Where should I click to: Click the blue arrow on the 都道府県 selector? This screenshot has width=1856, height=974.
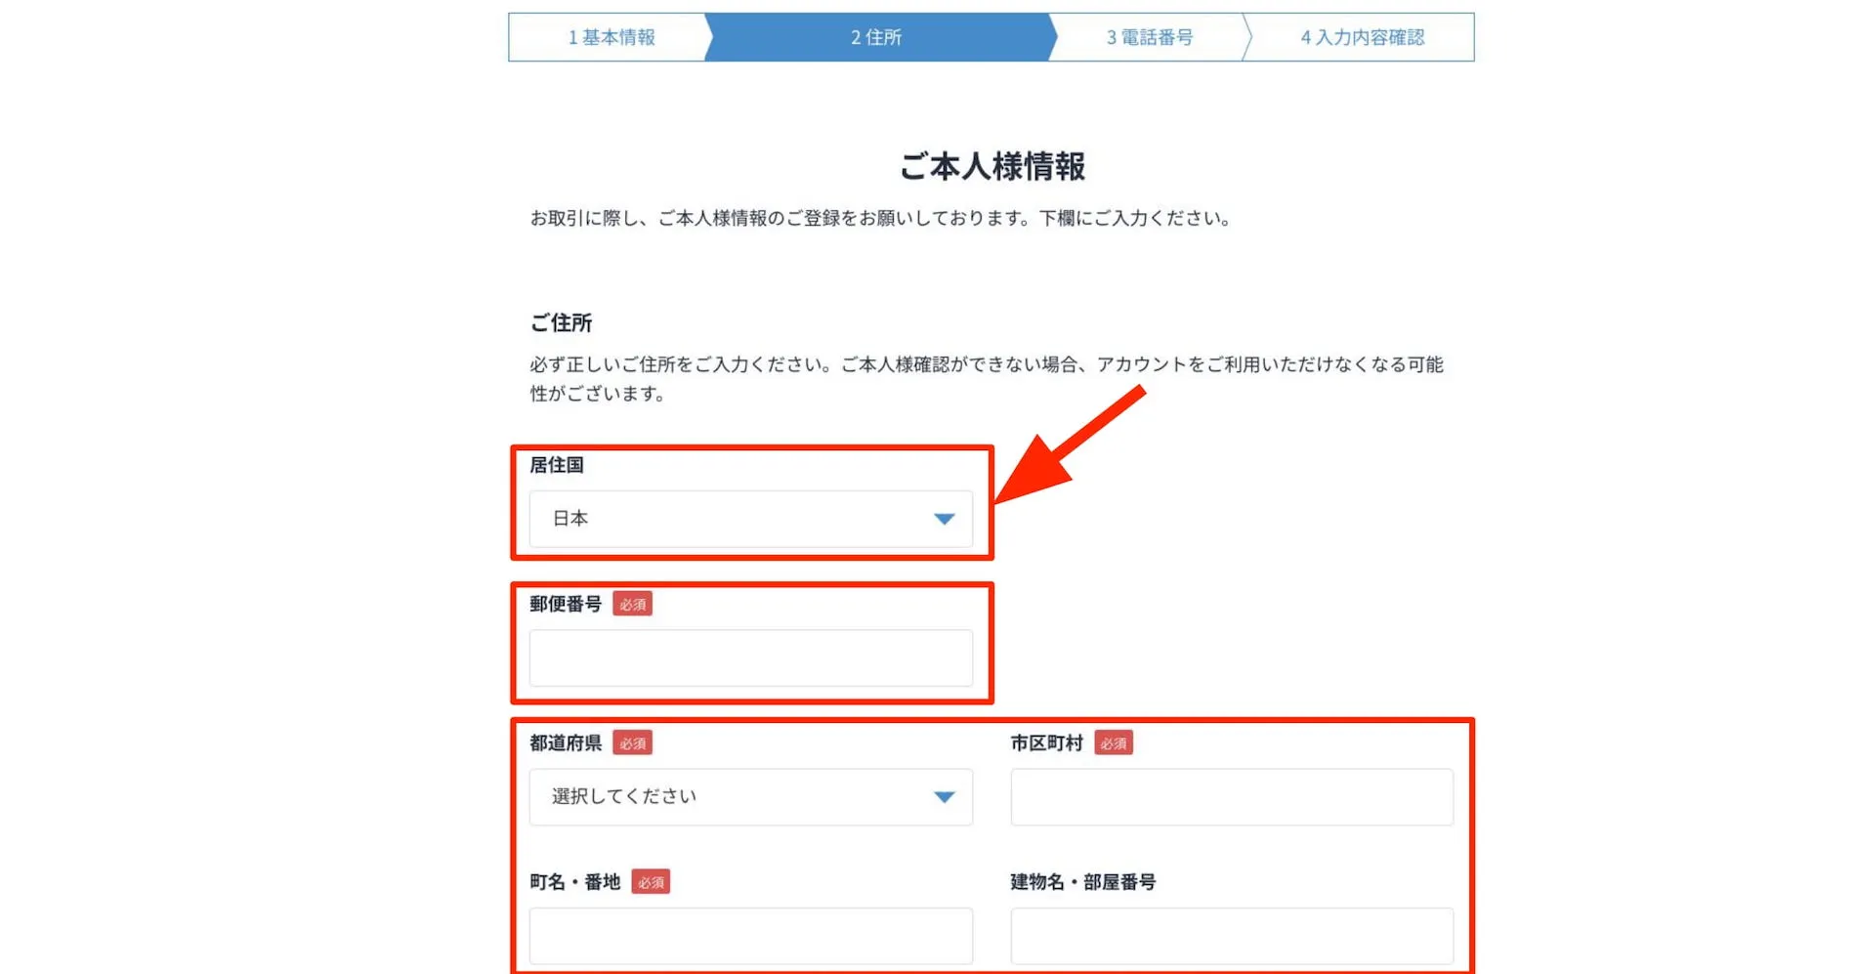pos(944,796)
